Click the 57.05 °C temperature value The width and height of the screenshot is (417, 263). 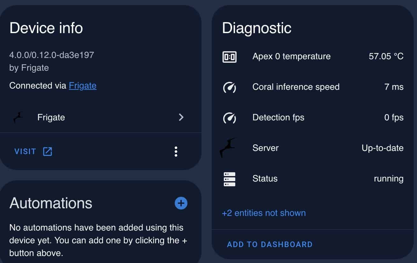(386, 57)
